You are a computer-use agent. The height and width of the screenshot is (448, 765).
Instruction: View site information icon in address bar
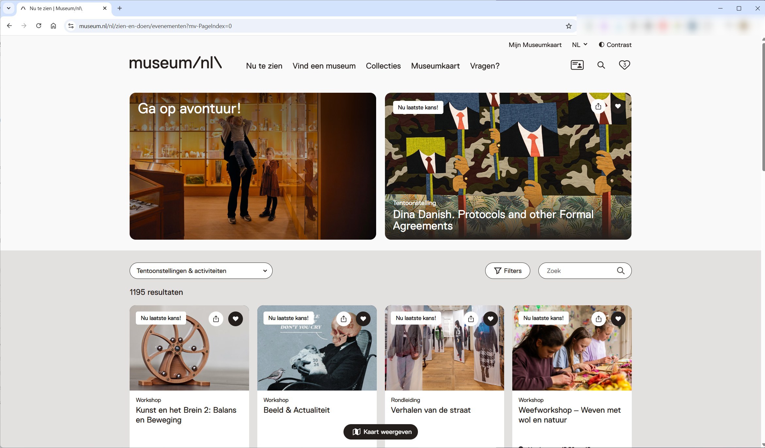point(71,26)
